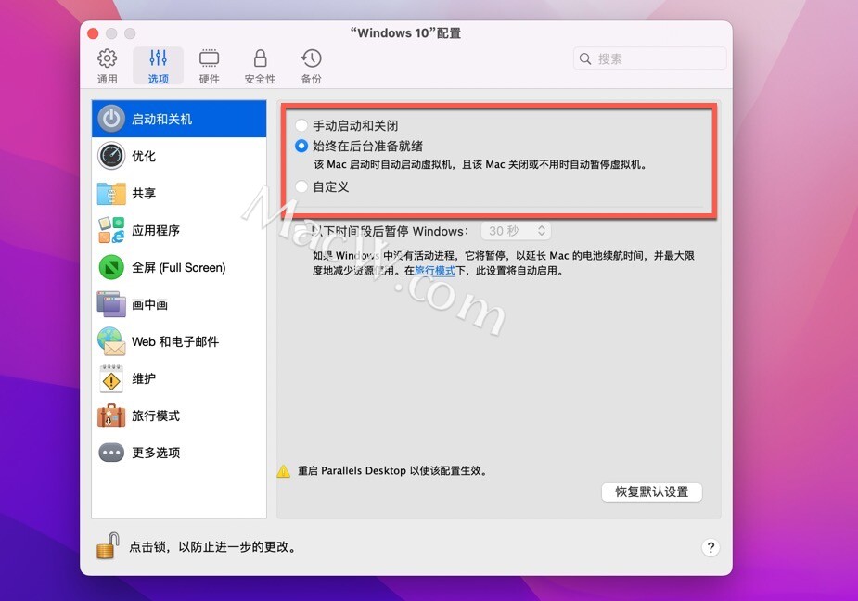Click into the 搜索 search field
This screenshot has width=858, height=601.
[x=650, y=58]
